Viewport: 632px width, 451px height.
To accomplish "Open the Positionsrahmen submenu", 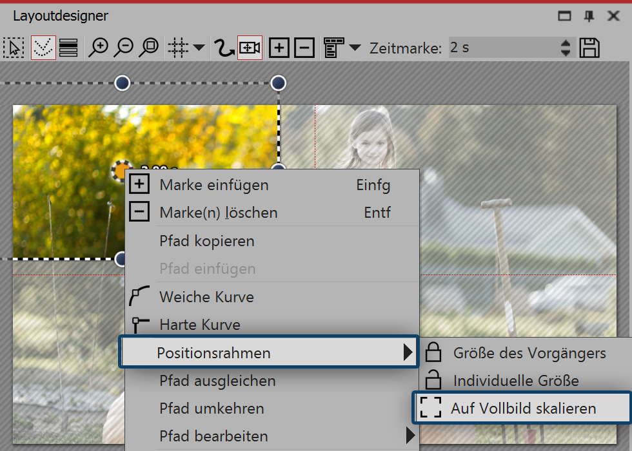I will coord(269,352).
